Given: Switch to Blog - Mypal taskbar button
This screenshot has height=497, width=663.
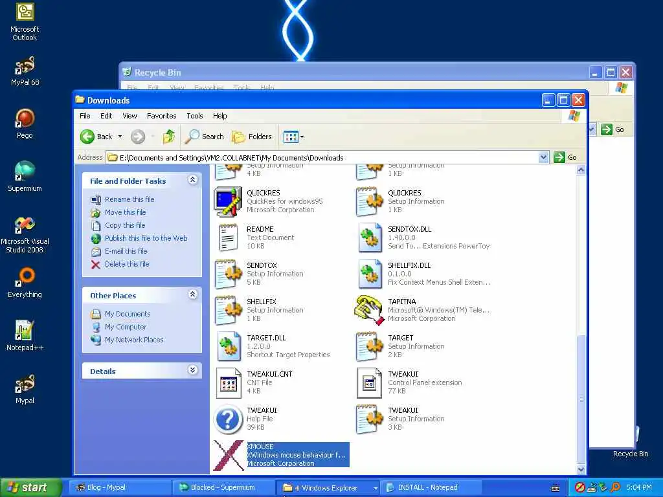Looking at the screenshot, I should click(120, 488).
